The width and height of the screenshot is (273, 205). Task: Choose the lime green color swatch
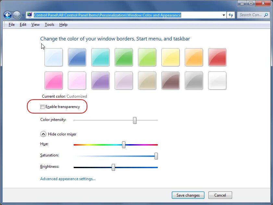(147, 57)
